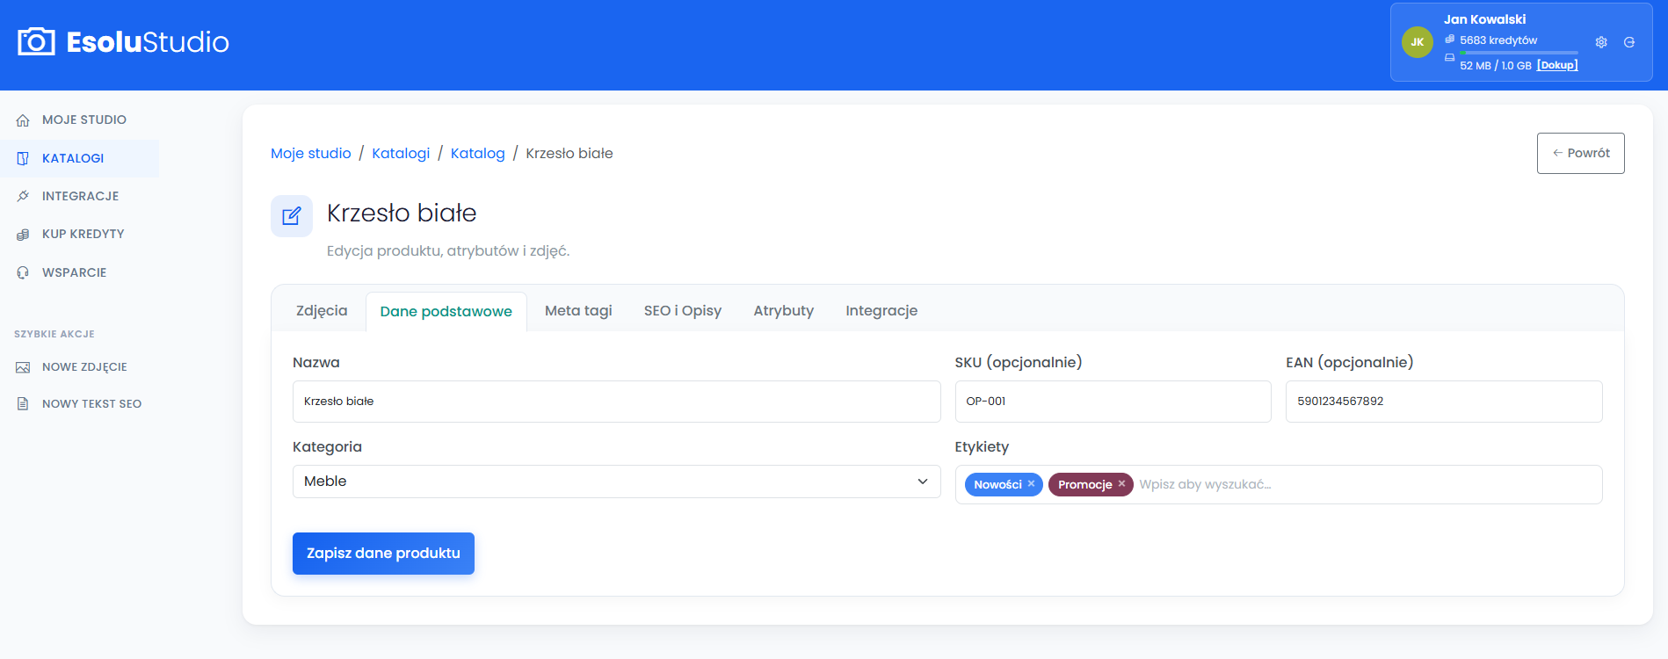Open the Atrybuty tab
The image size is (1668, 659).
coord(784,311)
